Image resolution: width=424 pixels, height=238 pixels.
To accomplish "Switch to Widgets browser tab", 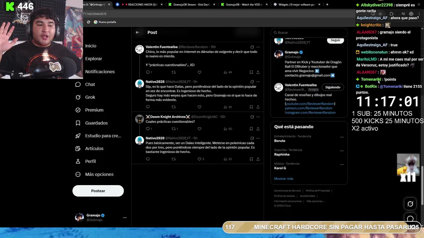I will pos(297,5).
